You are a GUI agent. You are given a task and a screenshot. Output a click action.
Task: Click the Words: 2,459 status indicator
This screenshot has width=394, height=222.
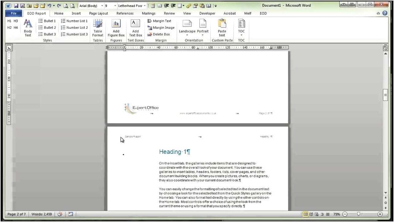coord(42,214)
